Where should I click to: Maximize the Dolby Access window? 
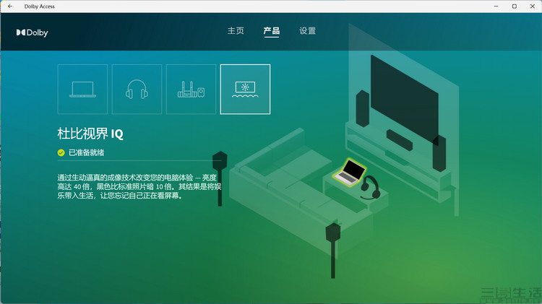[x=514, y=6]
